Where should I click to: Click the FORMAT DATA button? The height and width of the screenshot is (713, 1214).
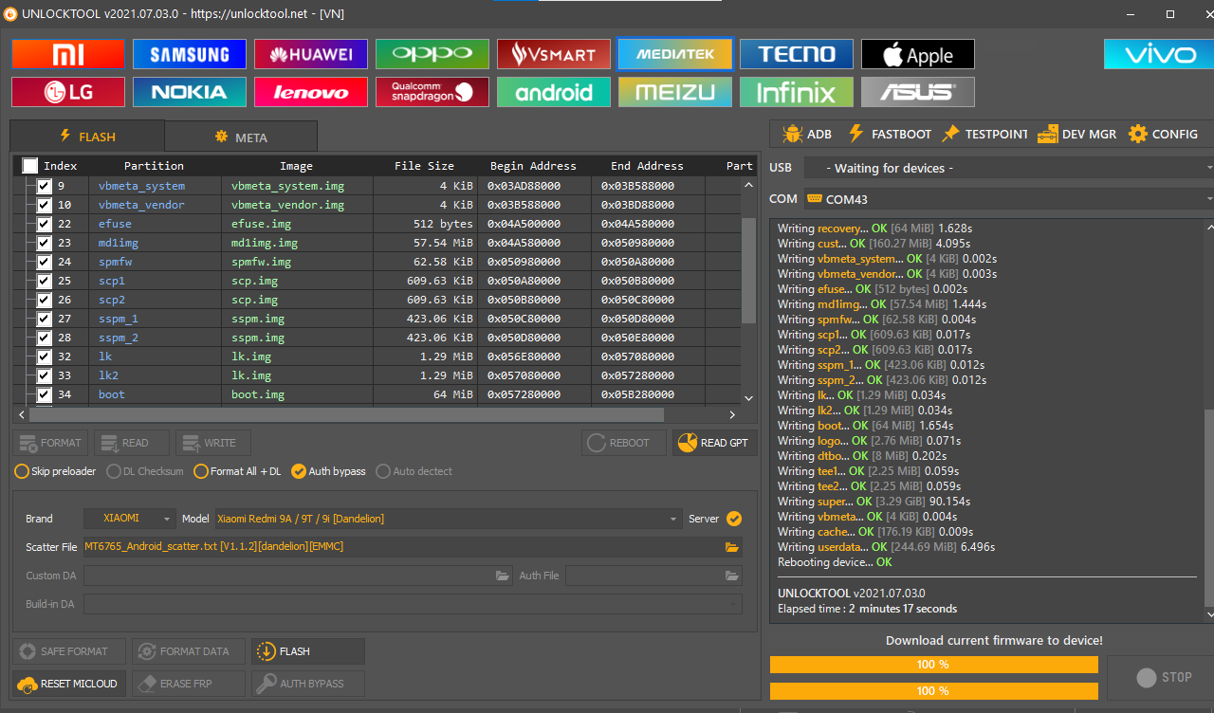(189, 651)
